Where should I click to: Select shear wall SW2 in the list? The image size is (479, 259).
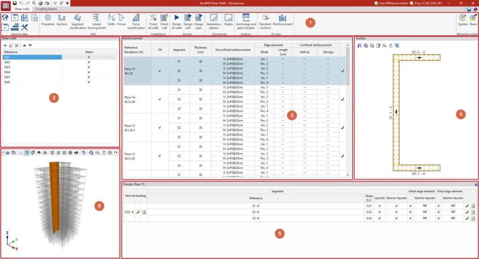click(x=59, y=62)
